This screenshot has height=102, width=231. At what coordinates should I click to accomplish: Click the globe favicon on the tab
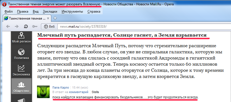[x=6, y=18]
